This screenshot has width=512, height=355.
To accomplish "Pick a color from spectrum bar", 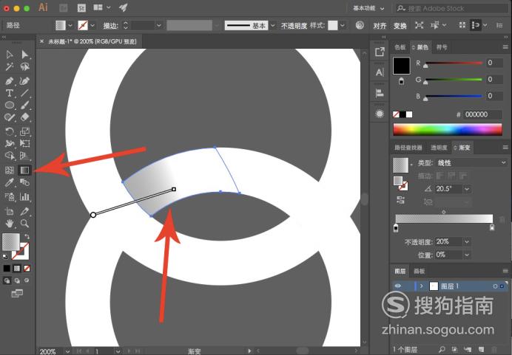I will tap(448, 129).
